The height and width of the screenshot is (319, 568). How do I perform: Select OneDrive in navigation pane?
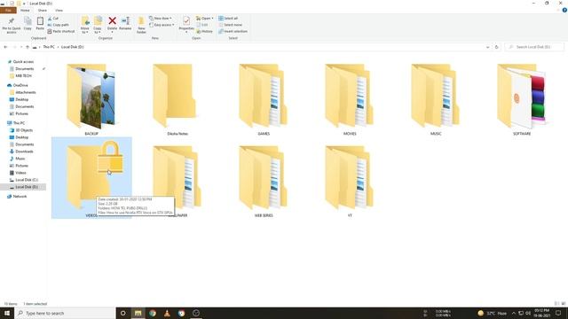tap(20, 85)
